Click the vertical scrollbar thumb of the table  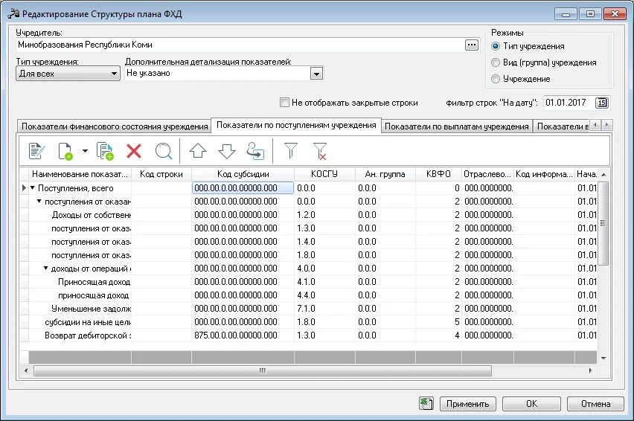(x=603, y=223)
